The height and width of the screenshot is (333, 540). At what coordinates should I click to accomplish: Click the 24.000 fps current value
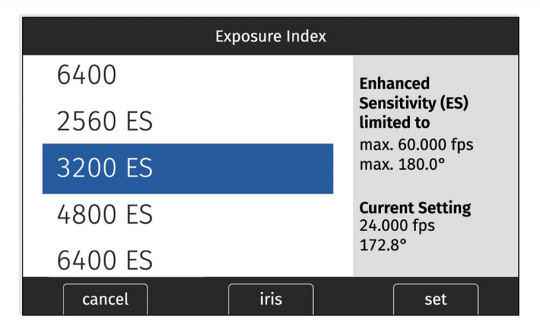point(397,225)
